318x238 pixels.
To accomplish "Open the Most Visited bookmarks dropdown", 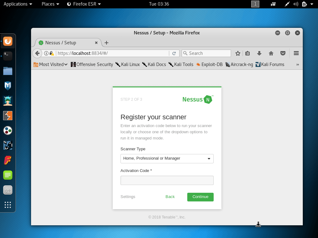I will (x=51, y=64).
